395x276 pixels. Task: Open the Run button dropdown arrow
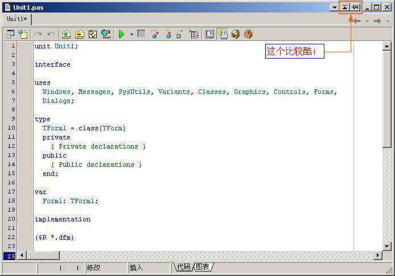click(131, 34)
